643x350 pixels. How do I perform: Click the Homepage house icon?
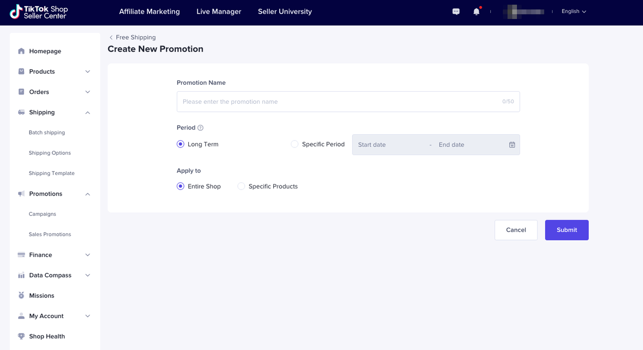[x=21, y=51]
